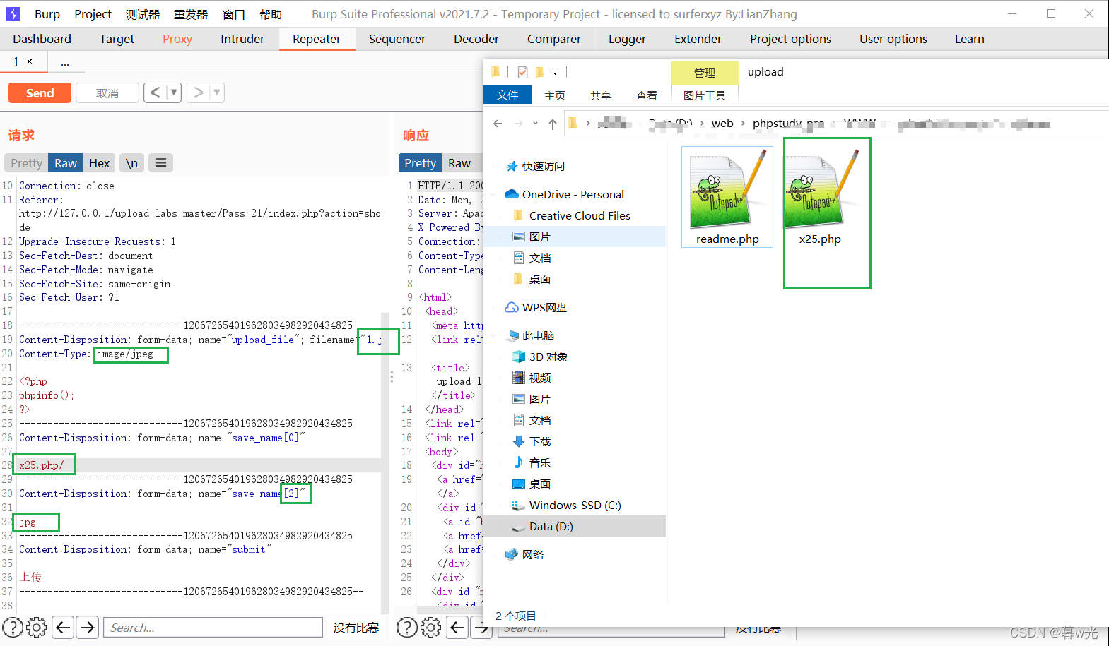
Task: Open the Extender tab
Action: (x=698, y=39)
